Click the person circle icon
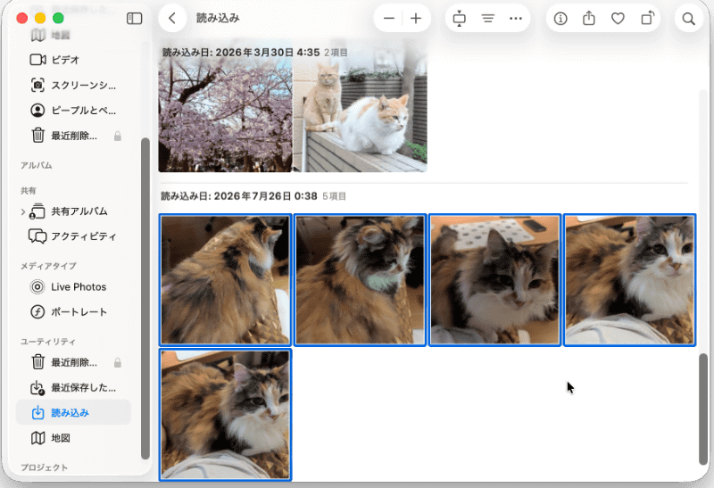 click(x=37, y=110)
